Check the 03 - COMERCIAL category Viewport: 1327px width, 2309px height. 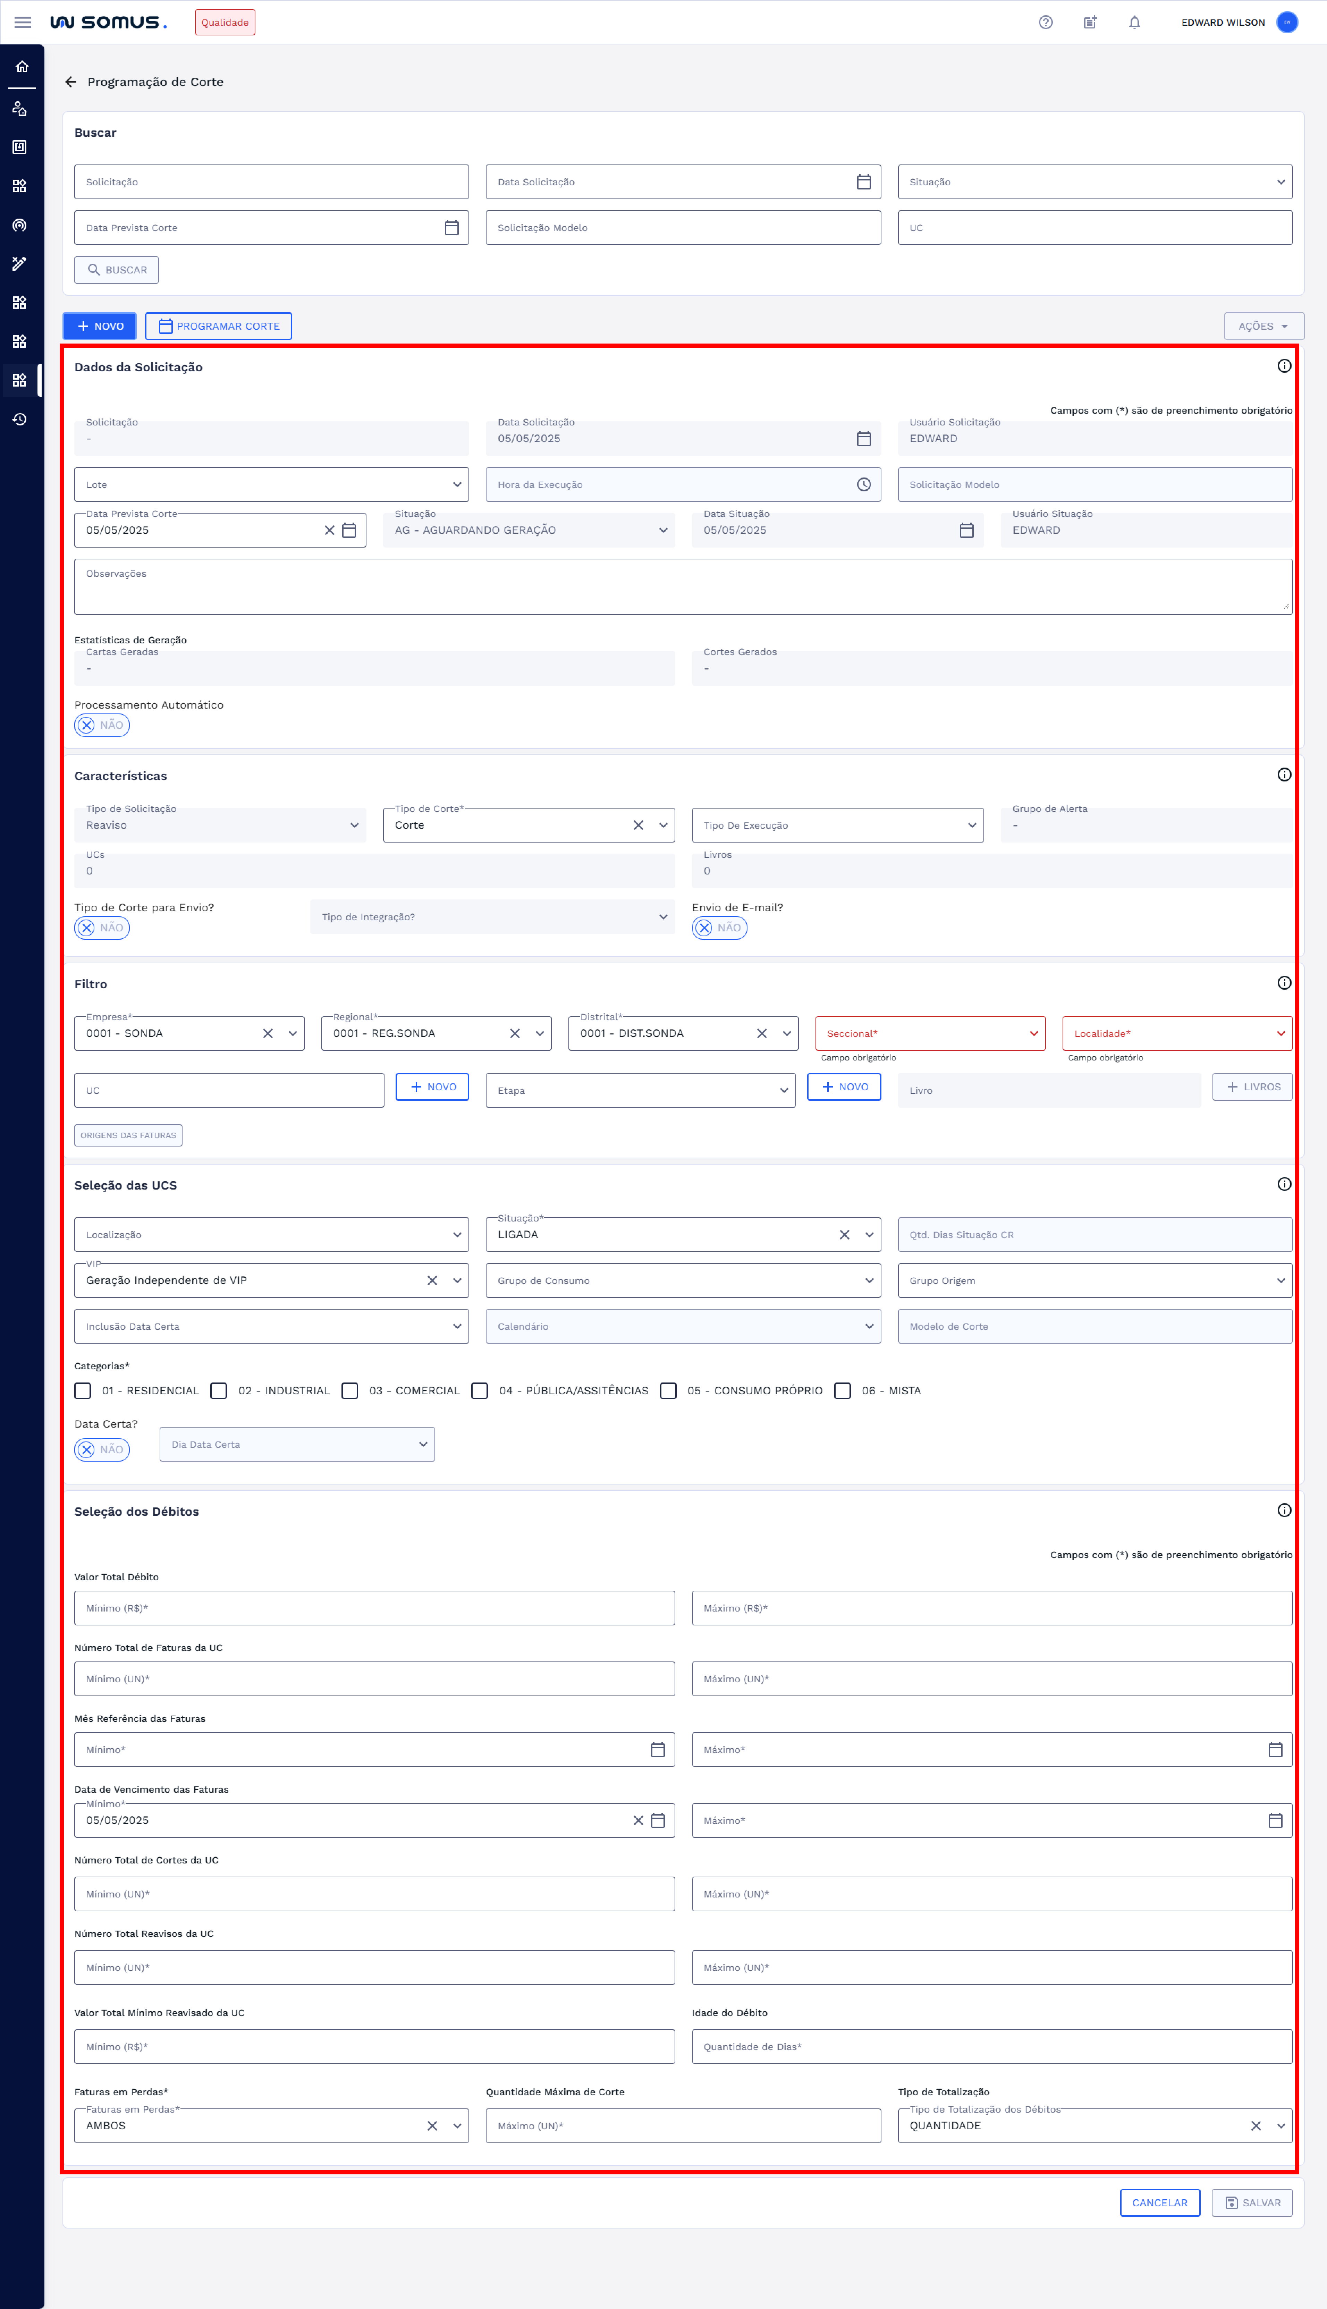pyautogui.click(x=350, y=1390)
